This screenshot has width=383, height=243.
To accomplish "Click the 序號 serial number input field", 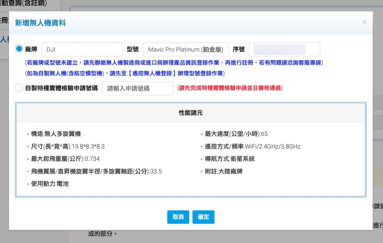I will tap(284, 50).
